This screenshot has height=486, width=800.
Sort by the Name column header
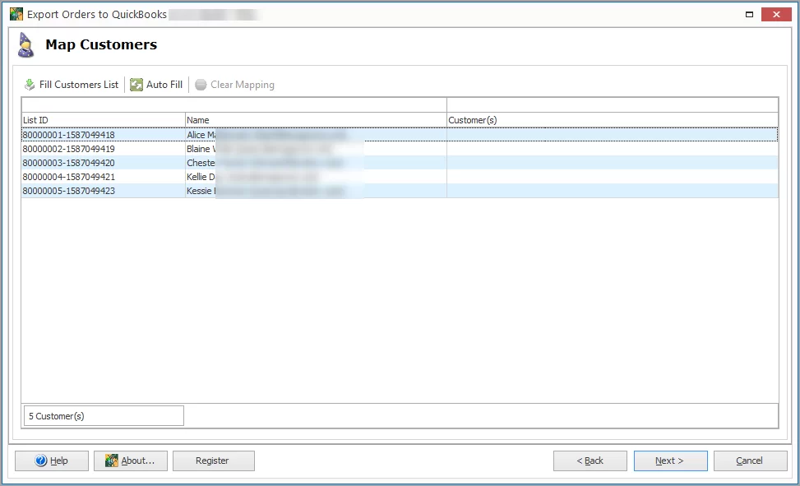tap(316, 120)
